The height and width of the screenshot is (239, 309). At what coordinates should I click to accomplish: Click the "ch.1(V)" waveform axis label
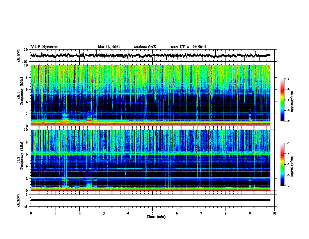19,55
